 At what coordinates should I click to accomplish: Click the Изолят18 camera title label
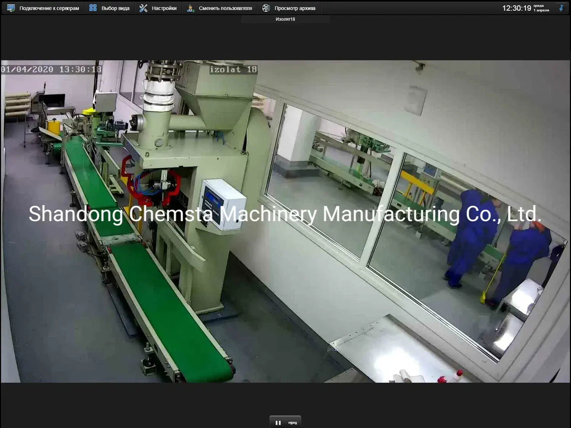[x=285, y=19]
